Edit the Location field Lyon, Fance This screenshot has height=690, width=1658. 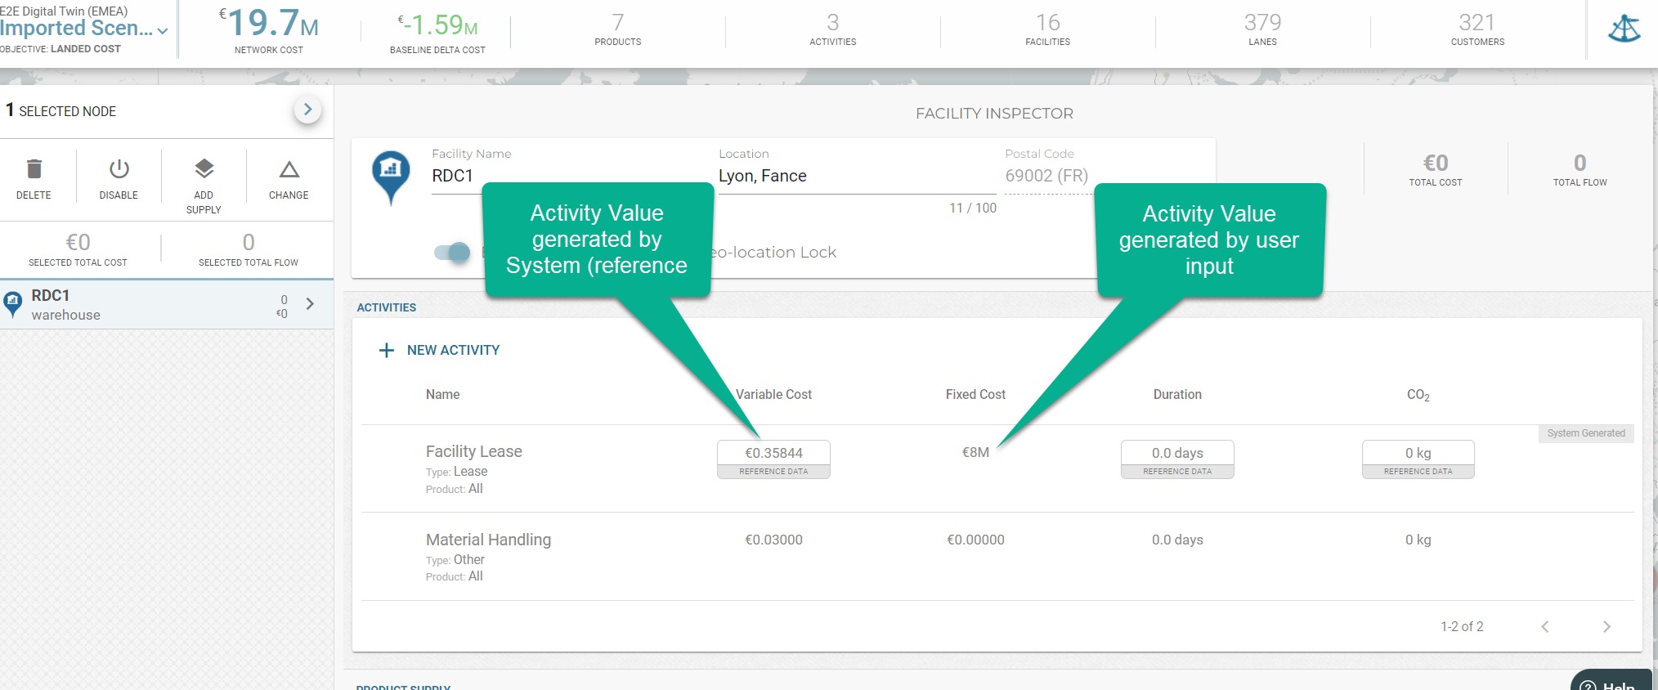click(x=857, y=176)
